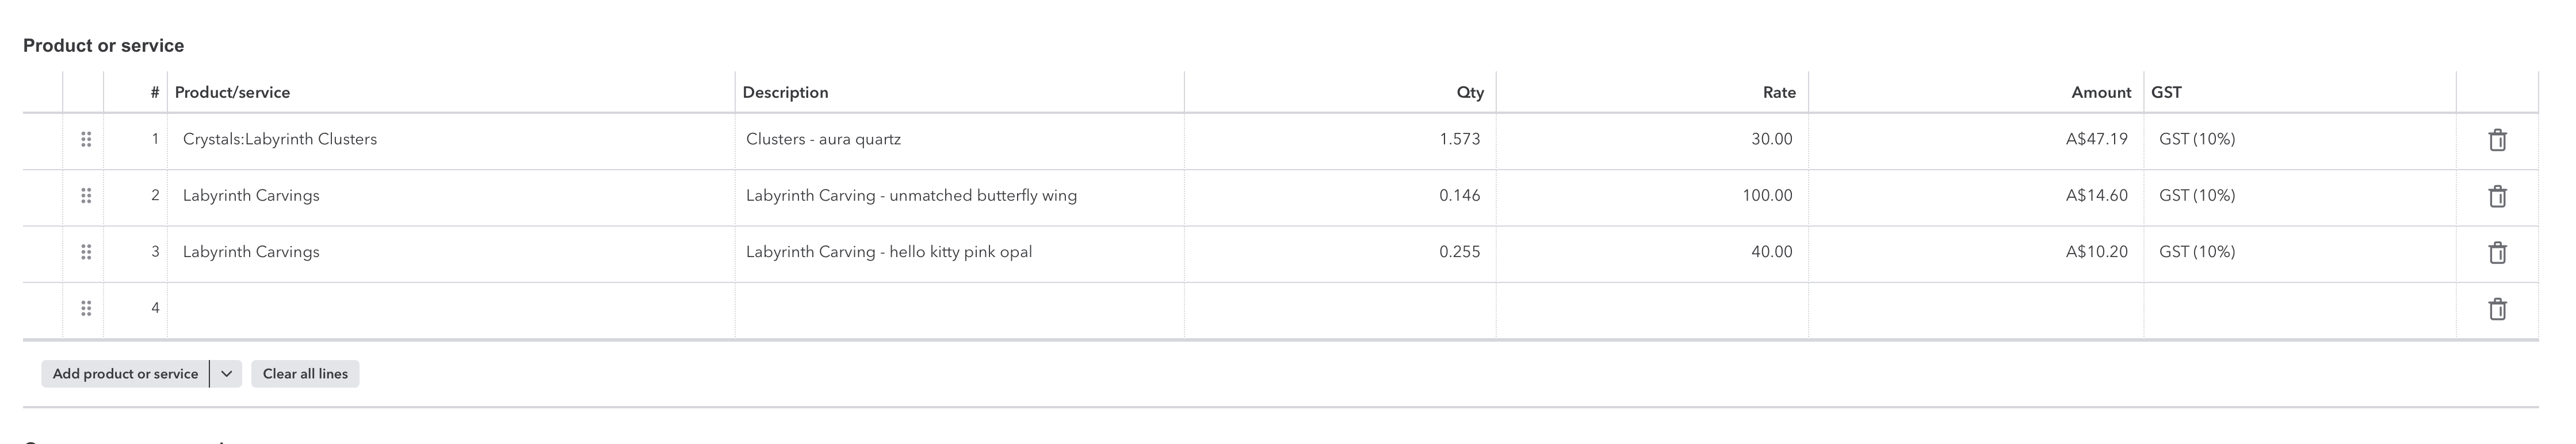Image resolution: width=2576 pixels, height=444 pixels.
Task: Edit description Clusters - aura quartz
Action: click(x=958, y=140)
